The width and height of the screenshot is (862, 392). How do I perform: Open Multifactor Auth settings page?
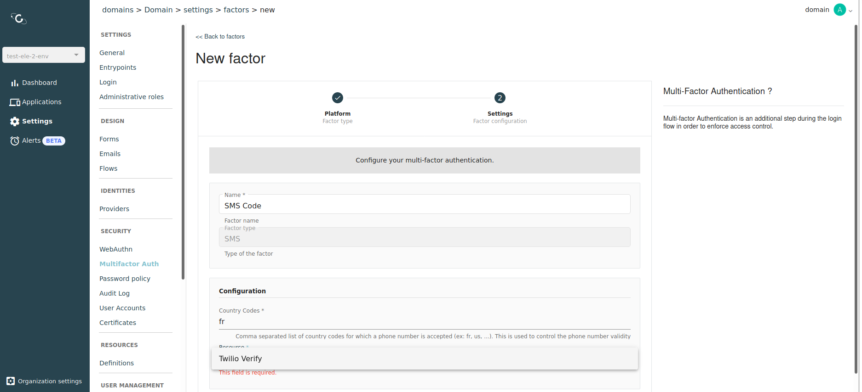click(x=129, y=264)
